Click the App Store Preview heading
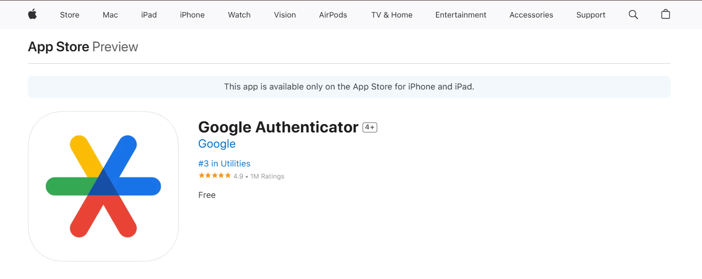The width and height of the screenshot is (702, 279). (x=83, y=47)
